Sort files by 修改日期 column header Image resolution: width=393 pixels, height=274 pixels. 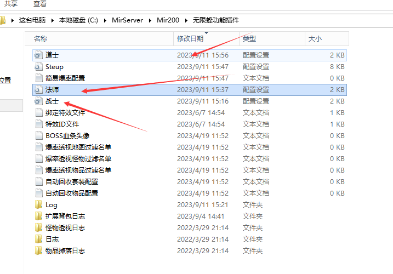tap(190, 39)
